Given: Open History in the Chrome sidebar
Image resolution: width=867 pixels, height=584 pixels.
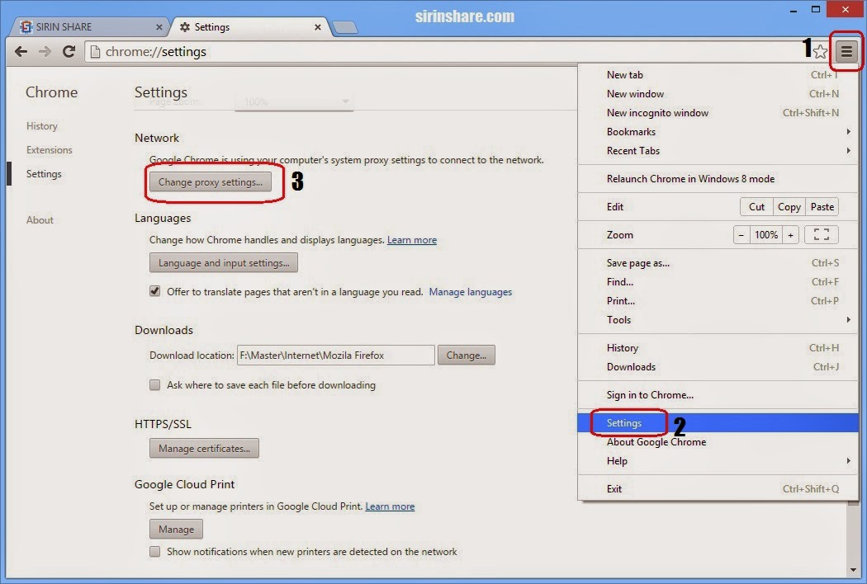Looking at the screenshot, I should 42,126.
